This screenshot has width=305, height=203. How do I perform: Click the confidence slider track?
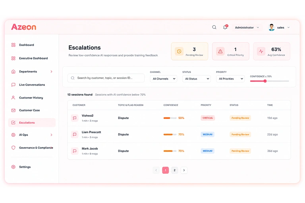(270, 81)
